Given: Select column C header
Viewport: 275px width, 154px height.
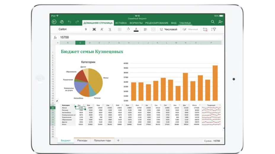Looking at the screenshot, I should tap(80, 43).
